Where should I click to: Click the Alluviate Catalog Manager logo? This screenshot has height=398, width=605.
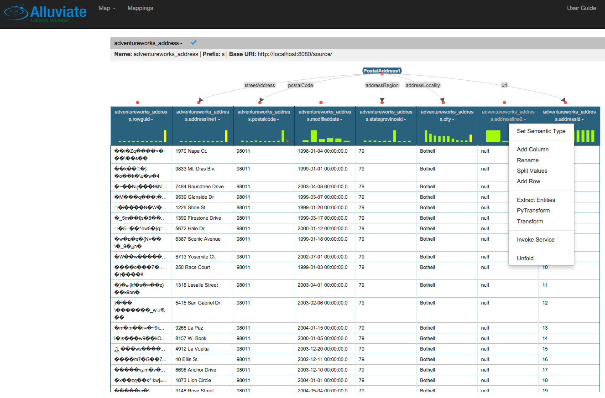(45, 13)
